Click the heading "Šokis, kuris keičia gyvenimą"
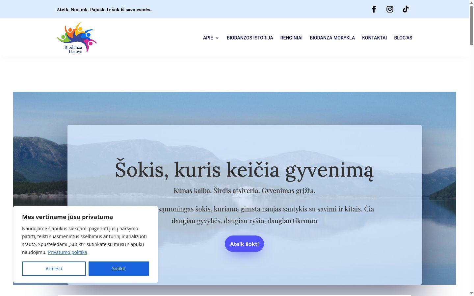This screenshot has width=474, height=296. tap(244, 170)
